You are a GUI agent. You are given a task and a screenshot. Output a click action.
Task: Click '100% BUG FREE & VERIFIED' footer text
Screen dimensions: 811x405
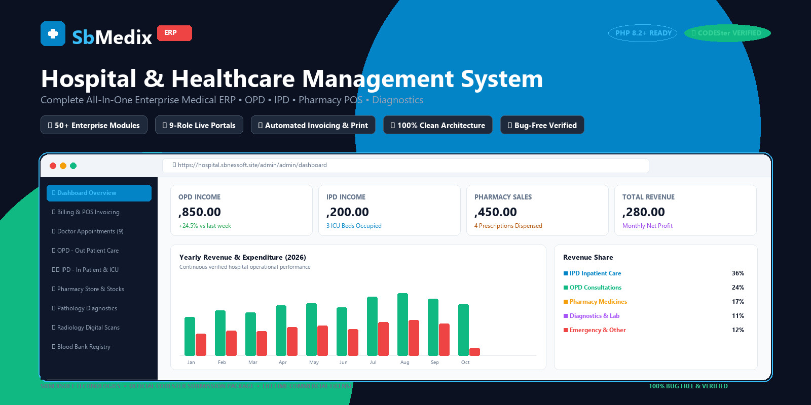point(688,386)
